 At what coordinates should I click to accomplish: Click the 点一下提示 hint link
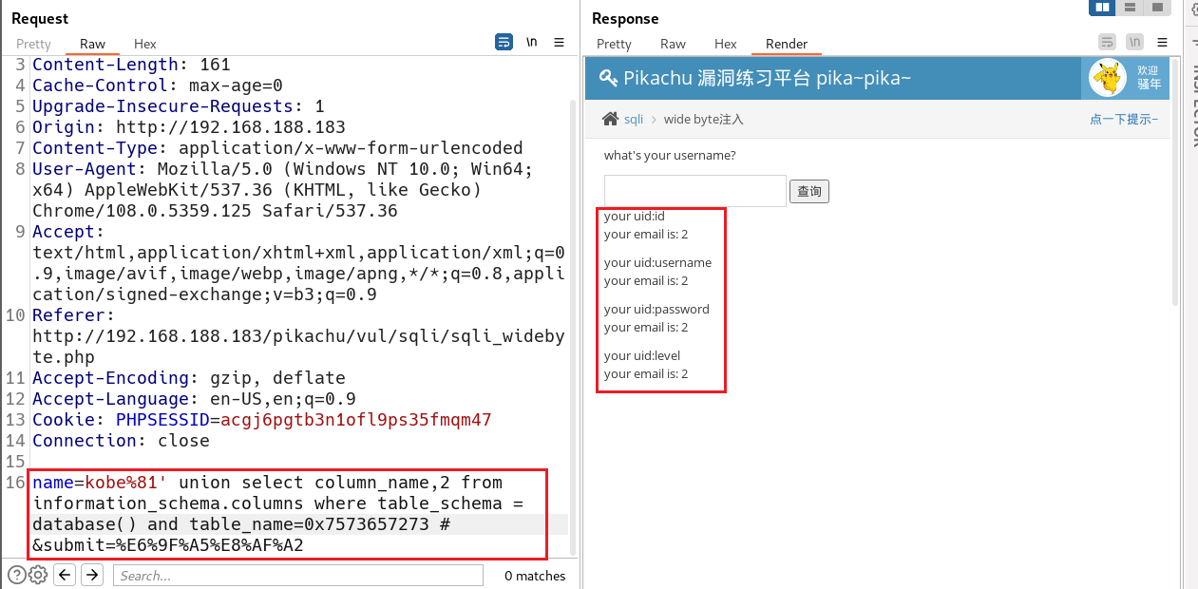click(1124, 120)
